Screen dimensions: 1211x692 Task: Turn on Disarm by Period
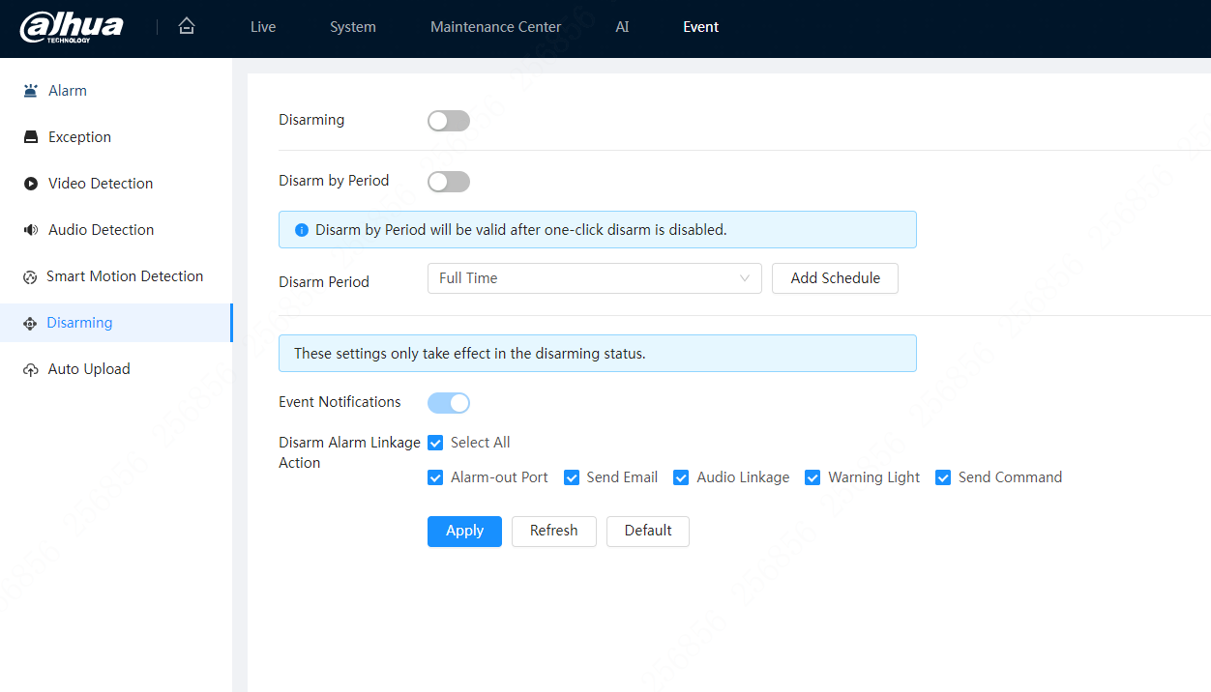point(448,181)
